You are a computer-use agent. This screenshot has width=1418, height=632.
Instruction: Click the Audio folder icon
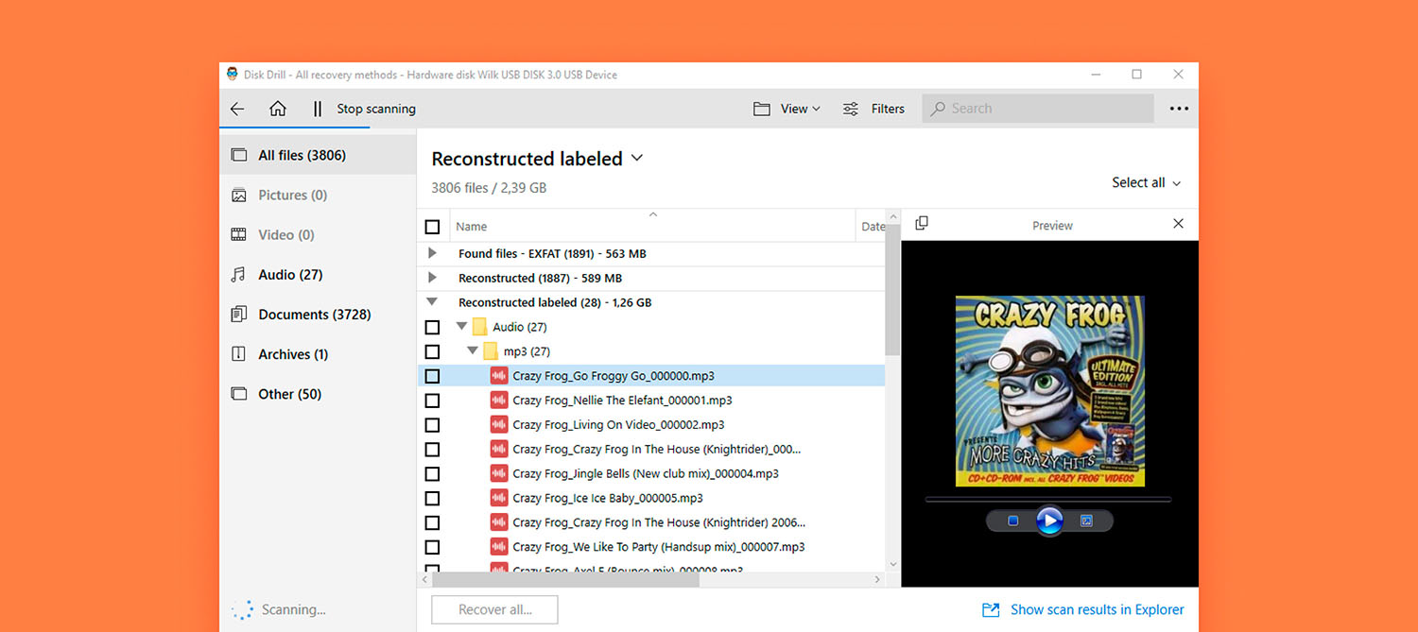480,327
